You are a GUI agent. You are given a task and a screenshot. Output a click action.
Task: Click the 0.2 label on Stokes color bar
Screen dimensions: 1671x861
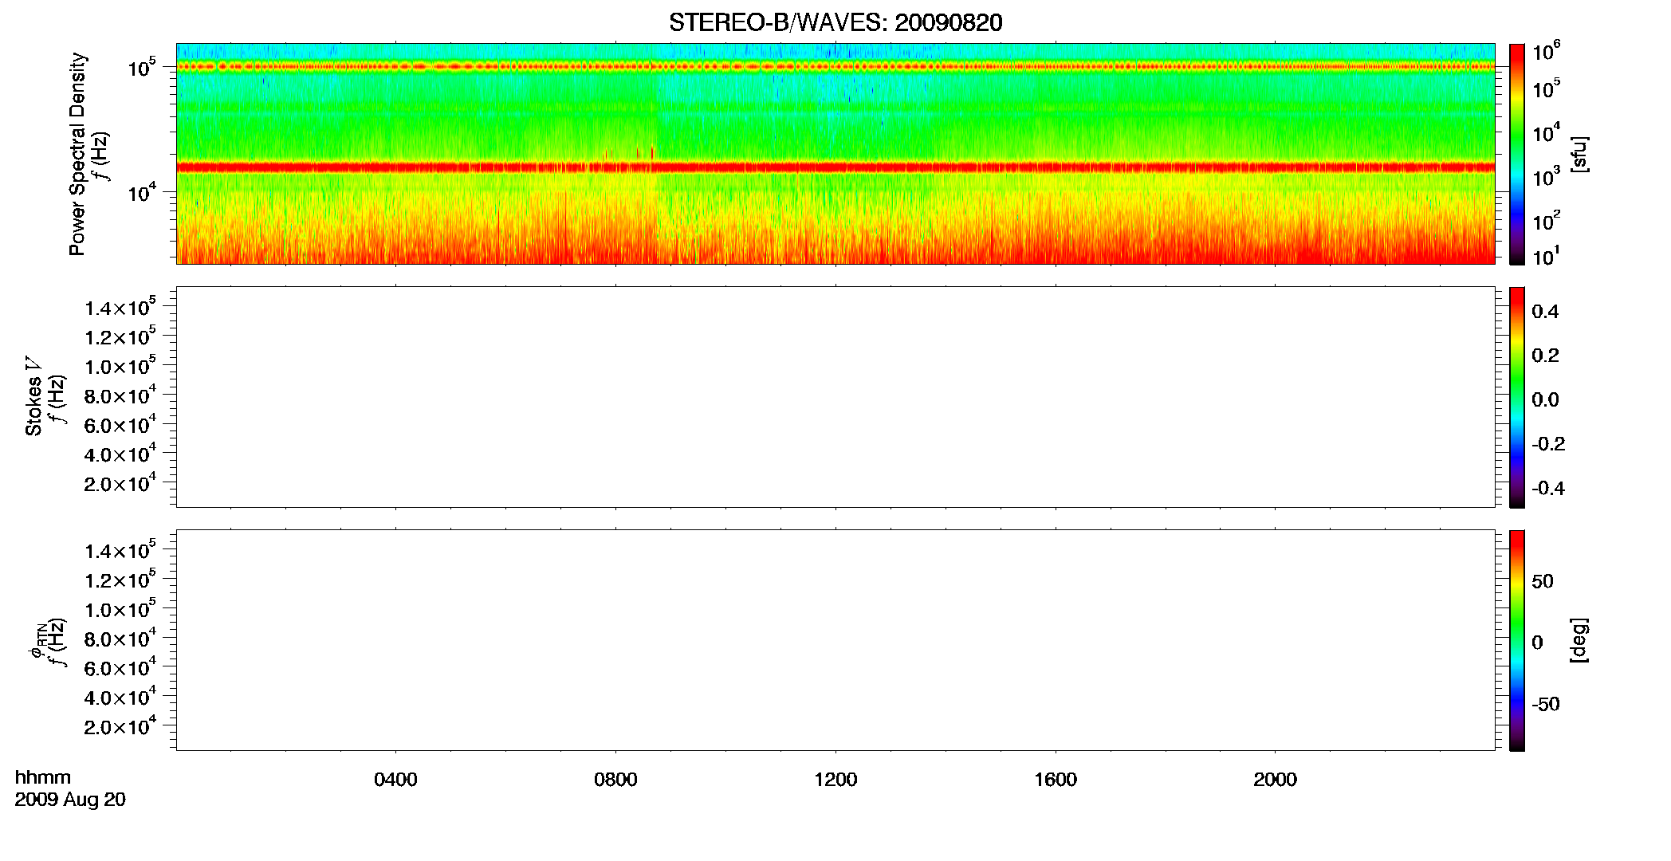point(1545,356)
